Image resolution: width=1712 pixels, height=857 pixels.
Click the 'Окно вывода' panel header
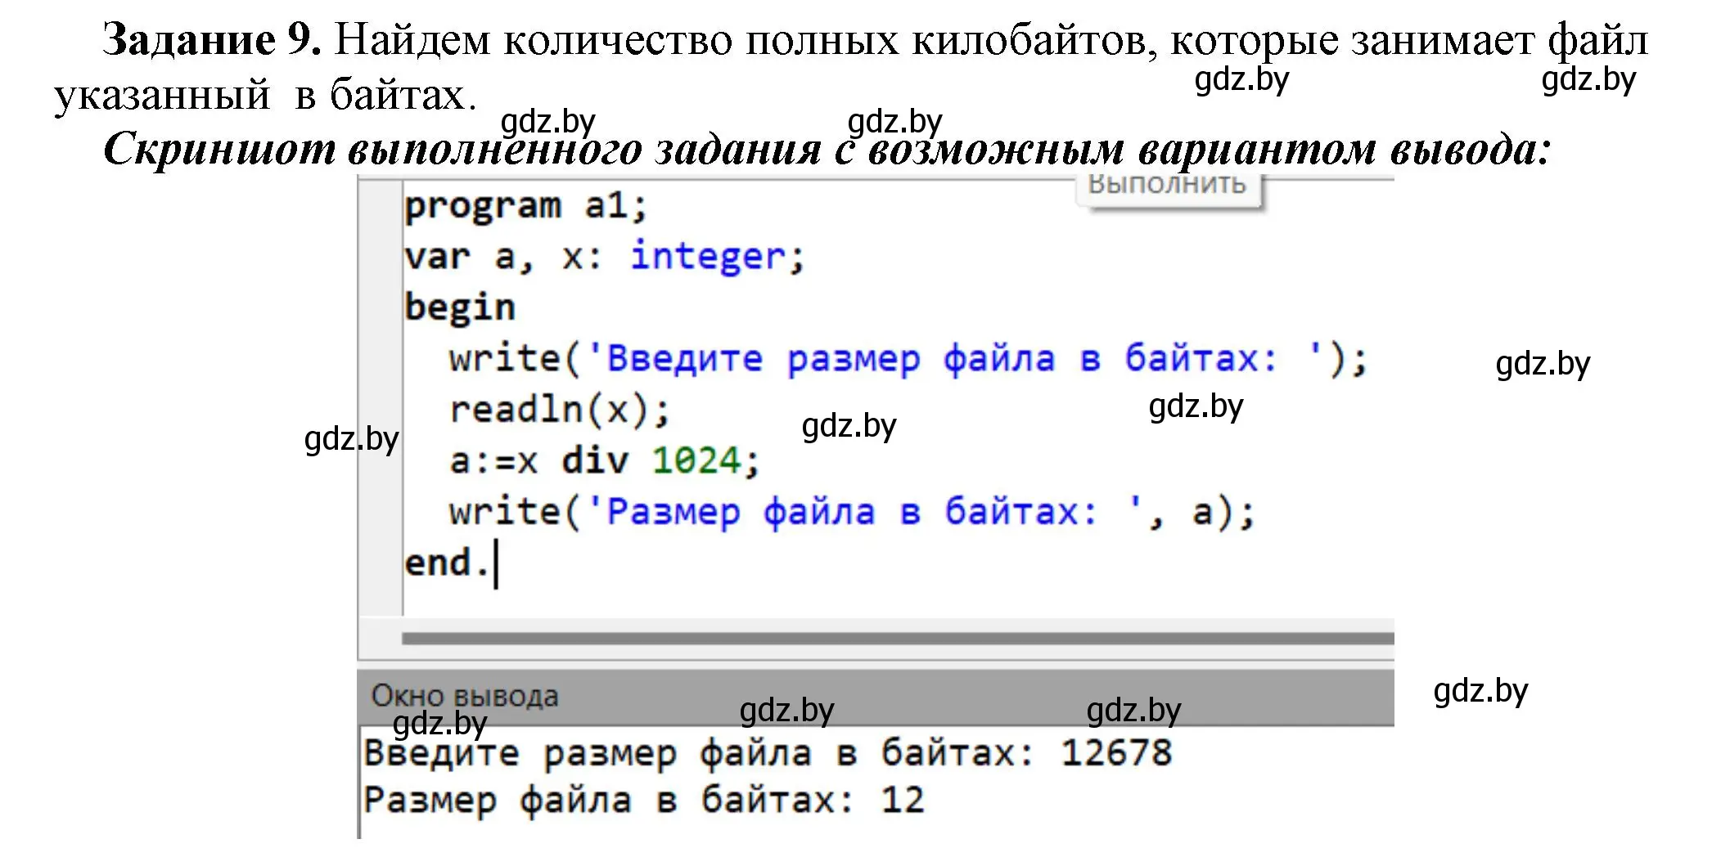876,697
